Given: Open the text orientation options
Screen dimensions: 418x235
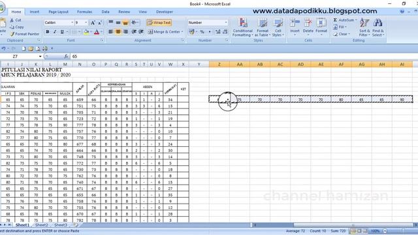Looking at the screenshot, I should 135,23.
